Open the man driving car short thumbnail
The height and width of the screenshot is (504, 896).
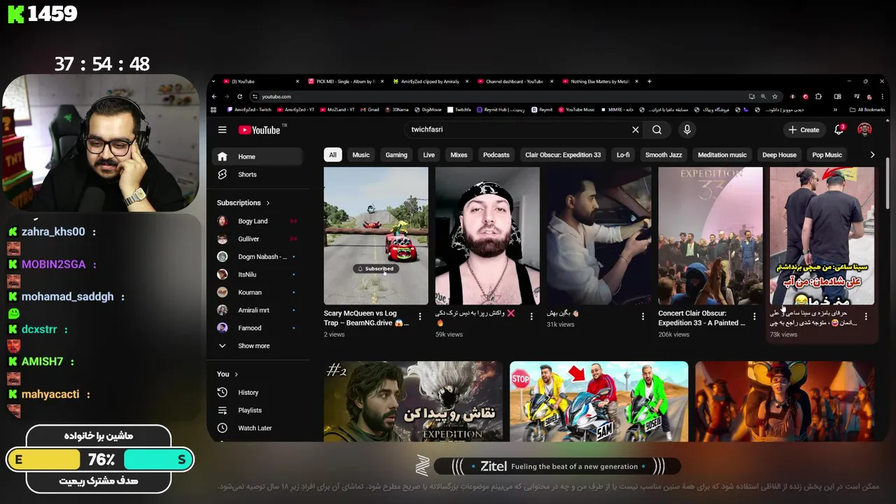[598, 236]
